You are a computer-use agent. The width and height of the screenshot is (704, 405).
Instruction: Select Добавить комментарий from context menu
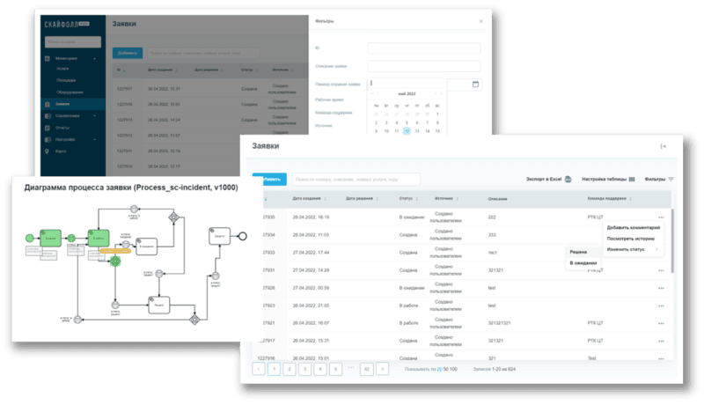point(634,227)
